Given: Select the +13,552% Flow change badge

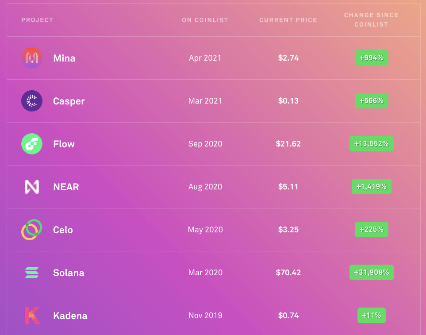Looking at the screenshot, I should click(x=371, y=144).
